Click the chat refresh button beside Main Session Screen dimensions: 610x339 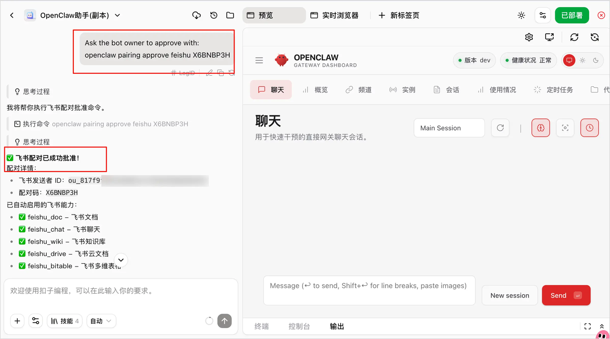500,128
